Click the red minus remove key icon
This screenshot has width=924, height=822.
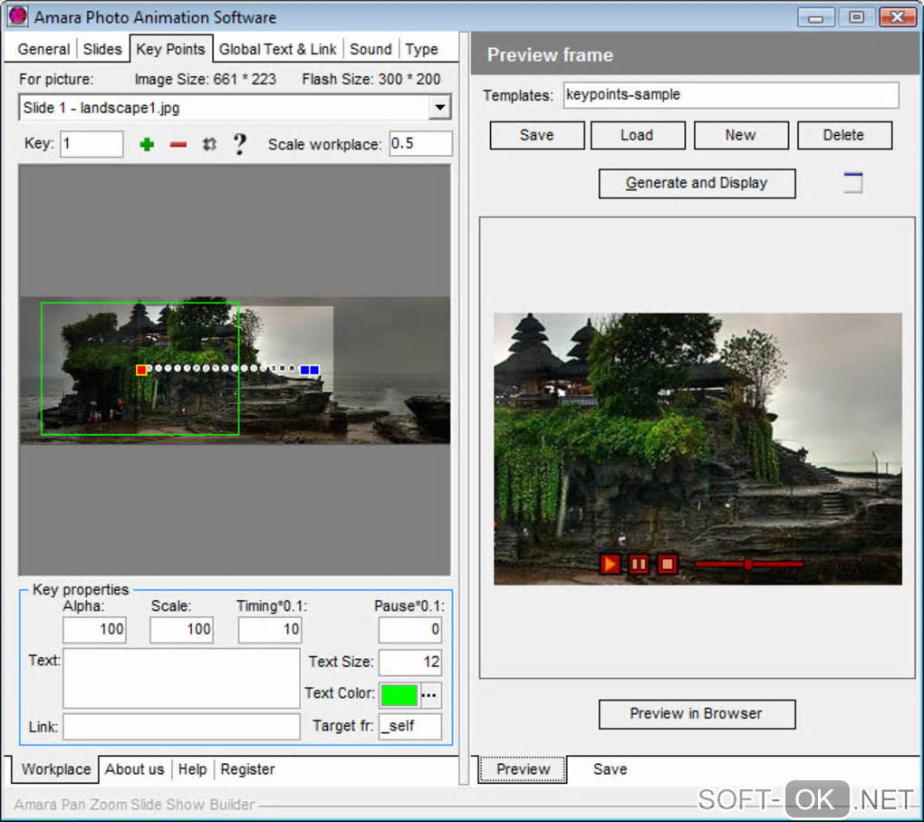coord(178,144)
